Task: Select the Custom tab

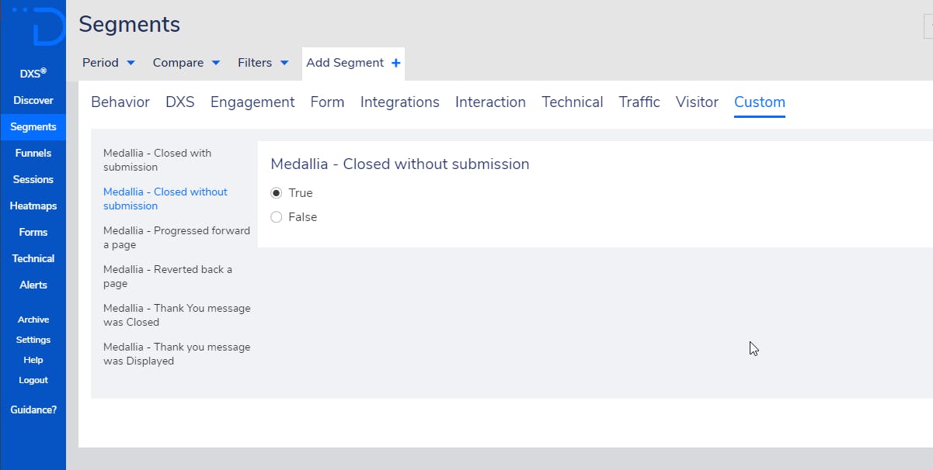Action: pyautogui.click(x=760, y=102)
